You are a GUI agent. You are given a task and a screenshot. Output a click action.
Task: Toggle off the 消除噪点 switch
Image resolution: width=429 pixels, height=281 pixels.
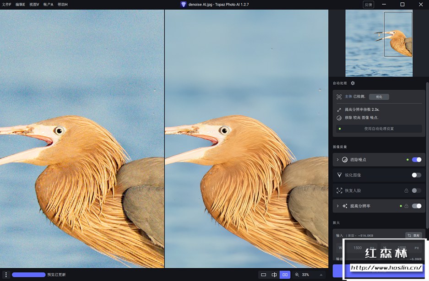point(417,160)
